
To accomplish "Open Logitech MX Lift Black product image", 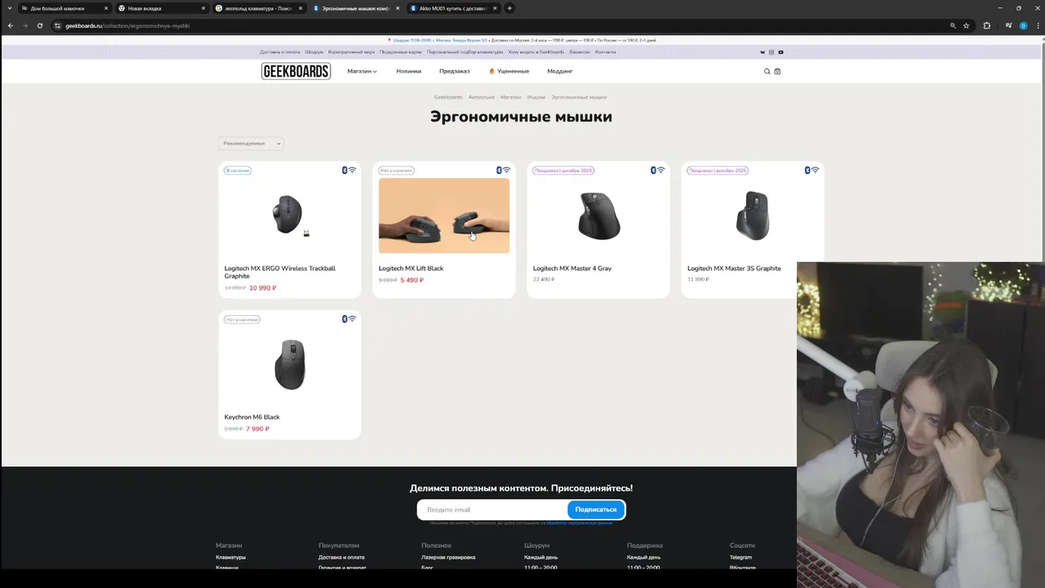I will coord(444,216).
